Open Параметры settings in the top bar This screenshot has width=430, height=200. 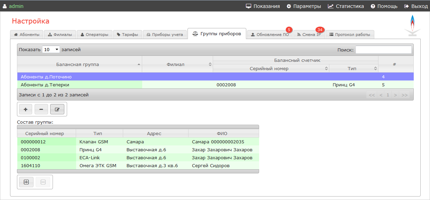tap(304, 6)
